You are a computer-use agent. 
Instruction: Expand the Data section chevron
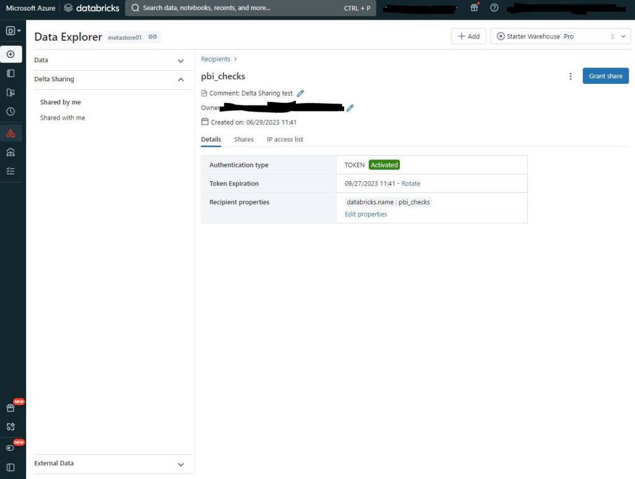click(180, 61)
